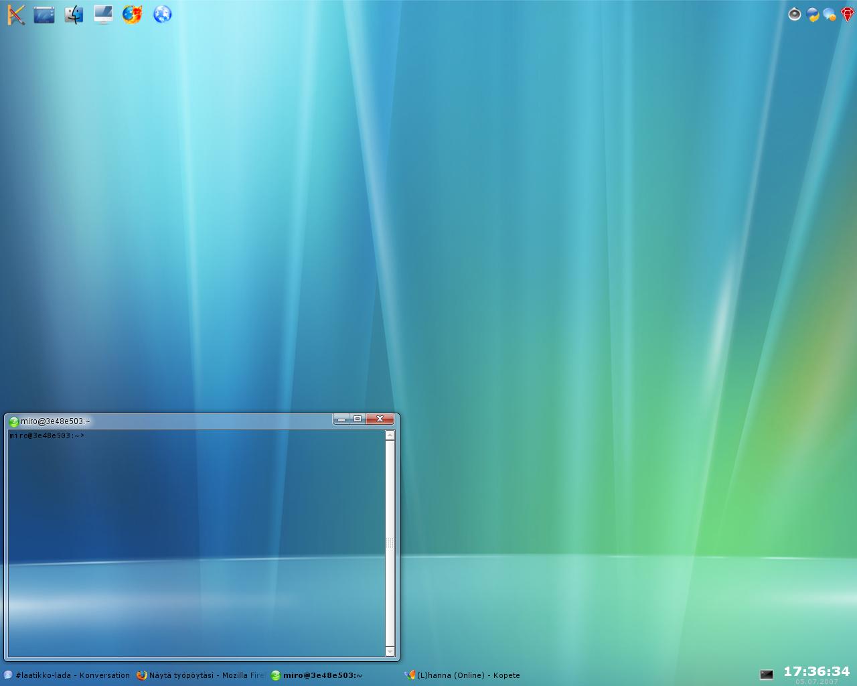
Task: Click the 17:36:34 clock
Action: 816,671
